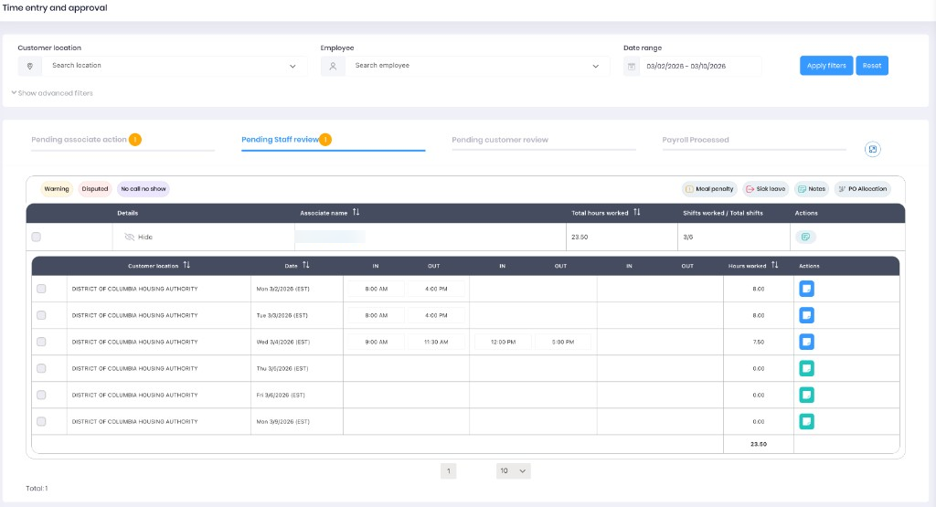Viewport: 936px width, 507px height.
Task: Open the Search employee dropdown
Action: tap(465, 66)
